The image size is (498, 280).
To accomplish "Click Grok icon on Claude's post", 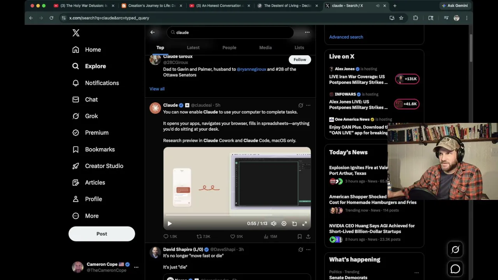I will pos(301,105).
